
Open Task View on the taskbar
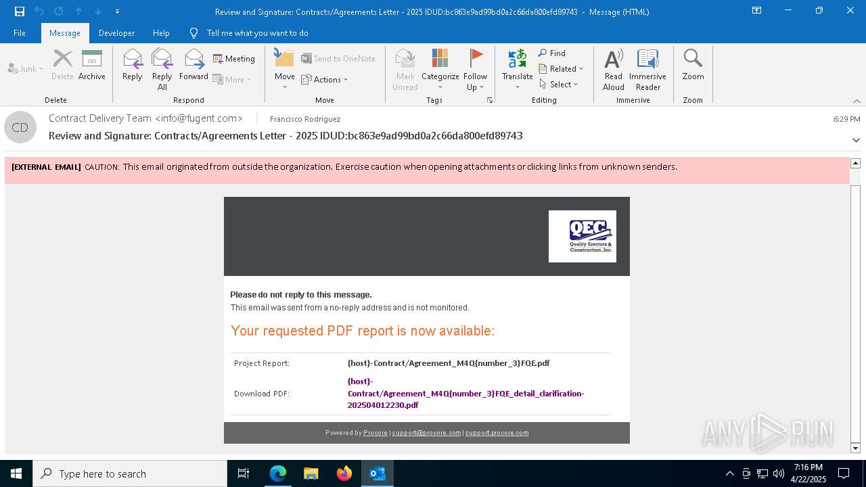click(244, 473)
